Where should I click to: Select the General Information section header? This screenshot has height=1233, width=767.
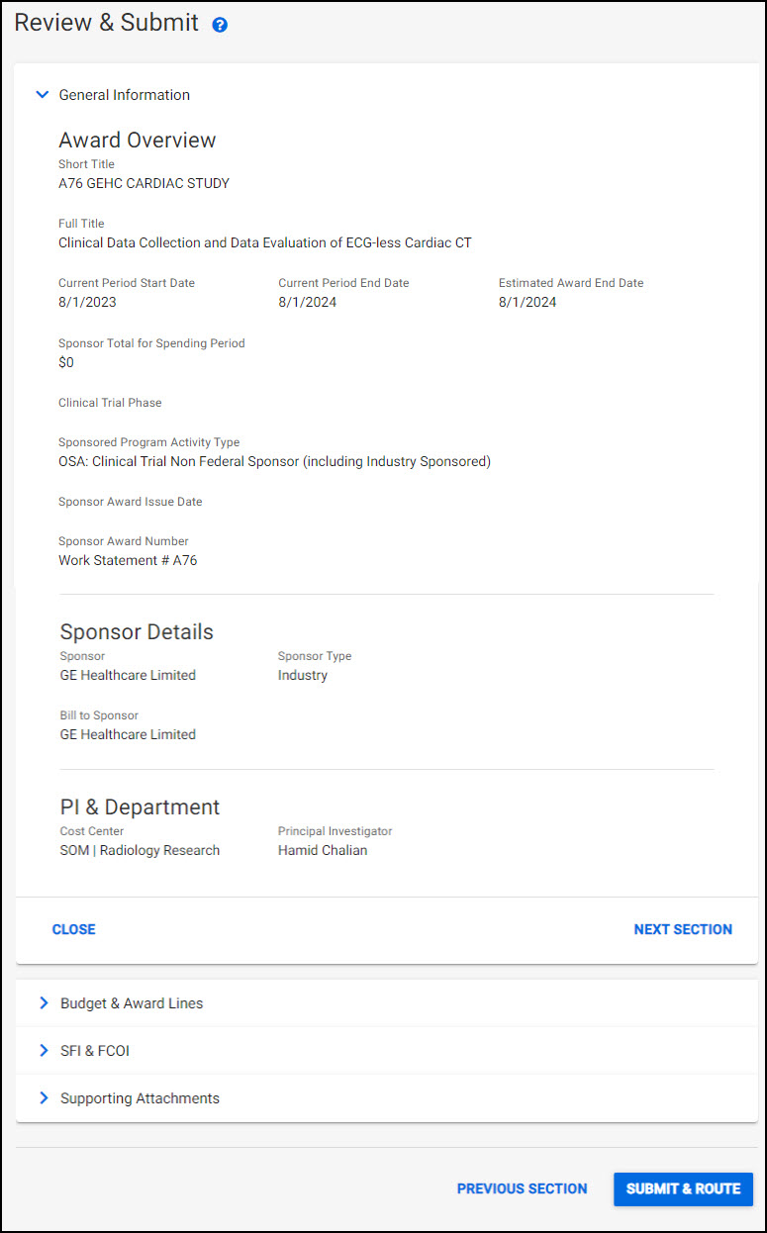tap(124, 94)
